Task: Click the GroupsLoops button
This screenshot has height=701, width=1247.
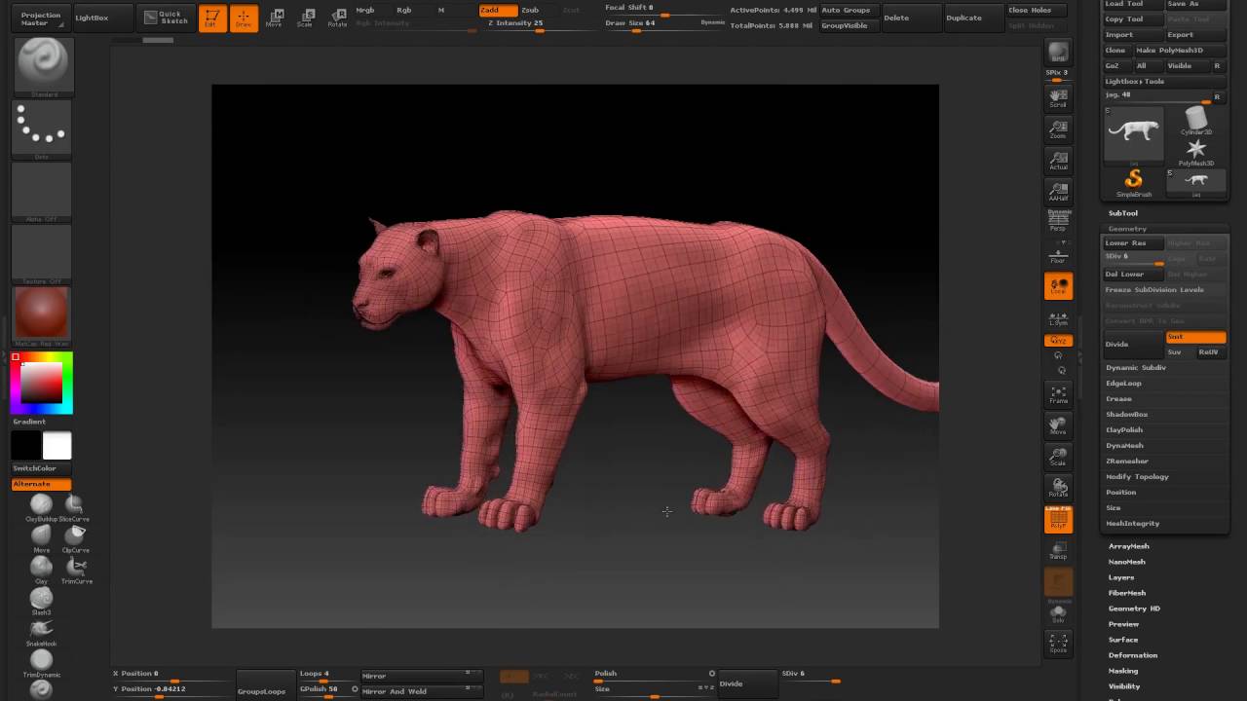Action: 265,686
